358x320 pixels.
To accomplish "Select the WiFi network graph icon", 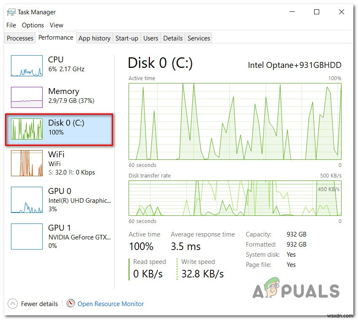I will 27,163.
